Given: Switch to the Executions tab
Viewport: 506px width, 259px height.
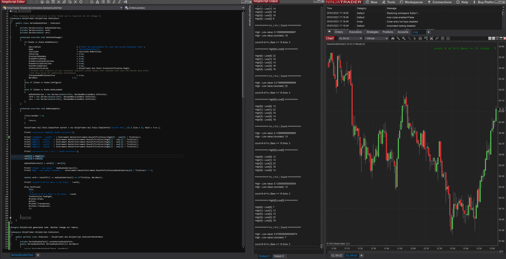Looking at the screenshot, I should pyautogui.click(x=356, y=32).
